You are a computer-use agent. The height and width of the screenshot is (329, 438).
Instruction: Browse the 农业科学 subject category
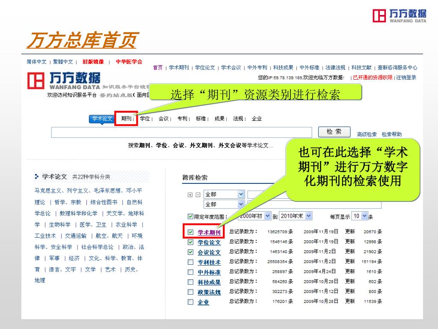click(x=126, y=224)
